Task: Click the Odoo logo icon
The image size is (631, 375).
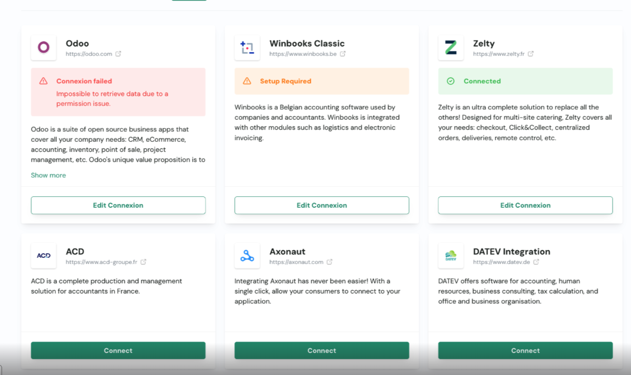Action: pos(44,48)
